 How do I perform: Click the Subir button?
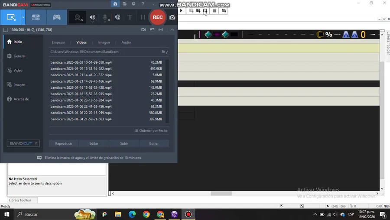pos(124,143)
